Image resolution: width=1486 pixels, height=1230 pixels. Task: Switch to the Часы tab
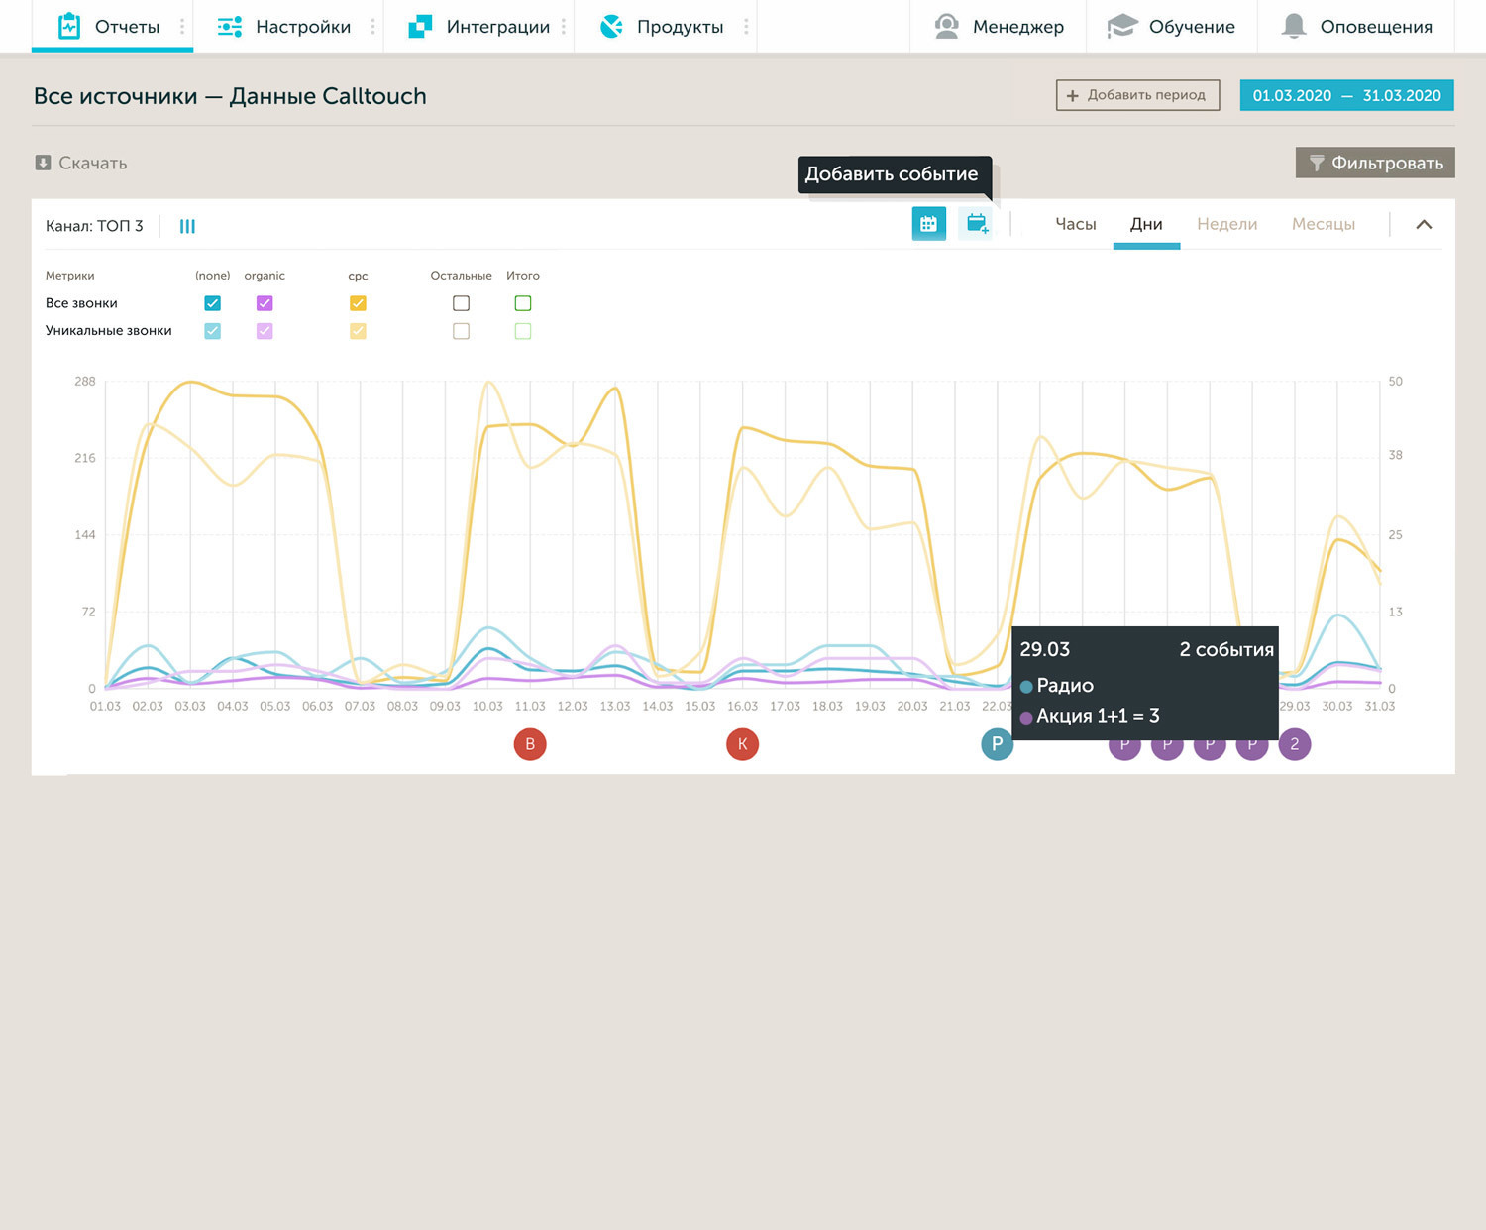click(1075, 224)
